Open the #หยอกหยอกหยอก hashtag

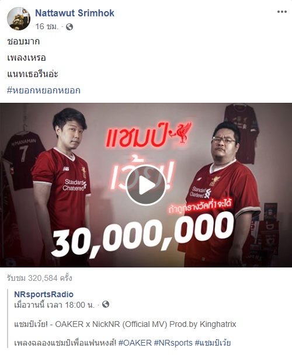pyautogui.click(x=44, y=91)
